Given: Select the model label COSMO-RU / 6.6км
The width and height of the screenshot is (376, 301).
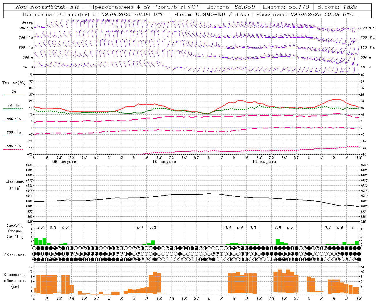Looking at the screenshot, I should [223, 14].
